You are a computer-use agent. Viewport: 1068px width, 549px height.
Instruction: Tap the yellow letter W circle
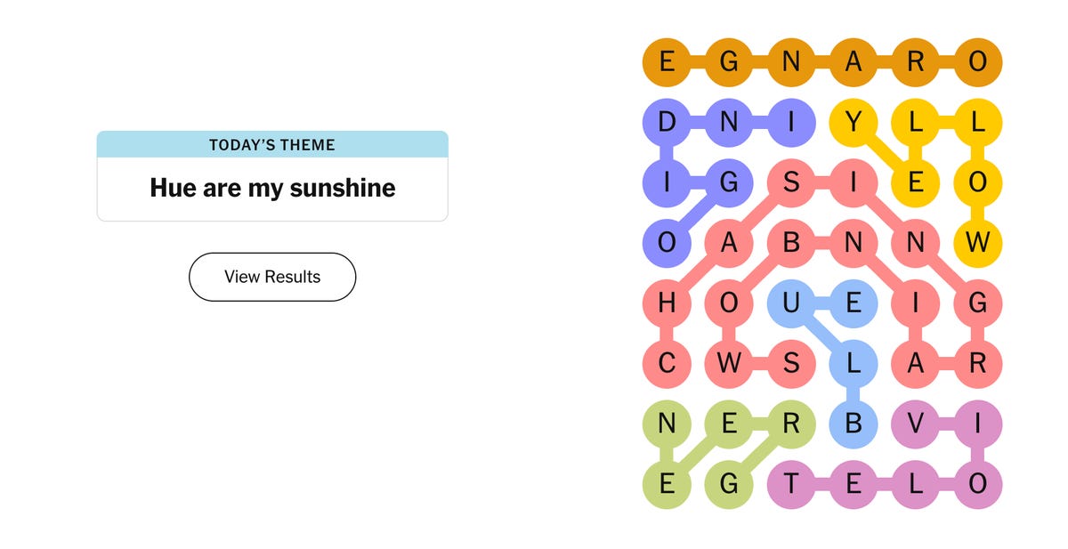coord(978,241)
